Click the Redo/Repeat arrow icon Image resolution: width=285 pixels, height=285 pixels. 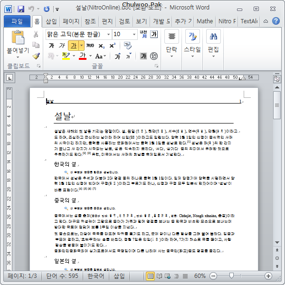[47, 9]
